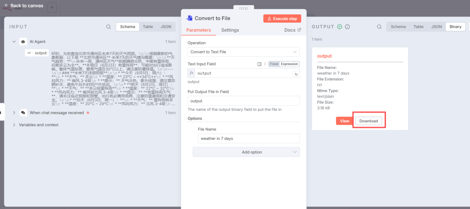
Task: Click the lightning trigger icon
Action: (x=88, y=113)
